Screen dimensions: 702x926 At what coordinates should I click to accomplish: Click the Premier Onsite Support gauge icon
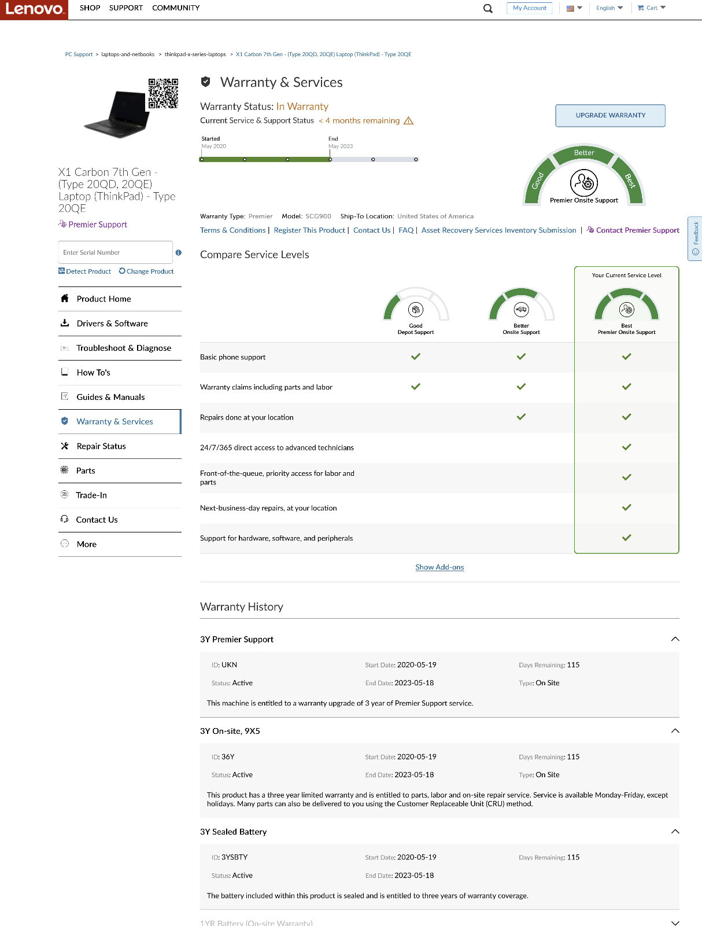[584, 183]
